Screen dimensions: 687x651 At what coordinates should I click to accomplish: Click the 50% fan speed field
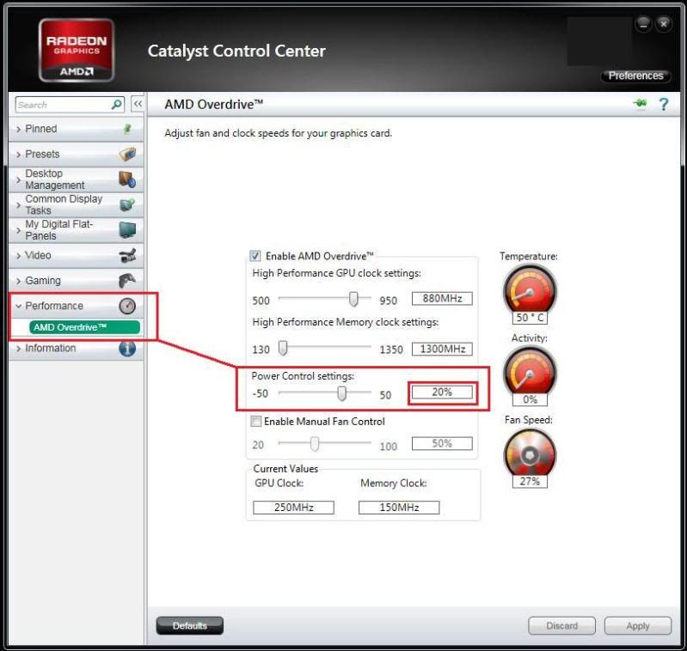click(x=442, y=443)
